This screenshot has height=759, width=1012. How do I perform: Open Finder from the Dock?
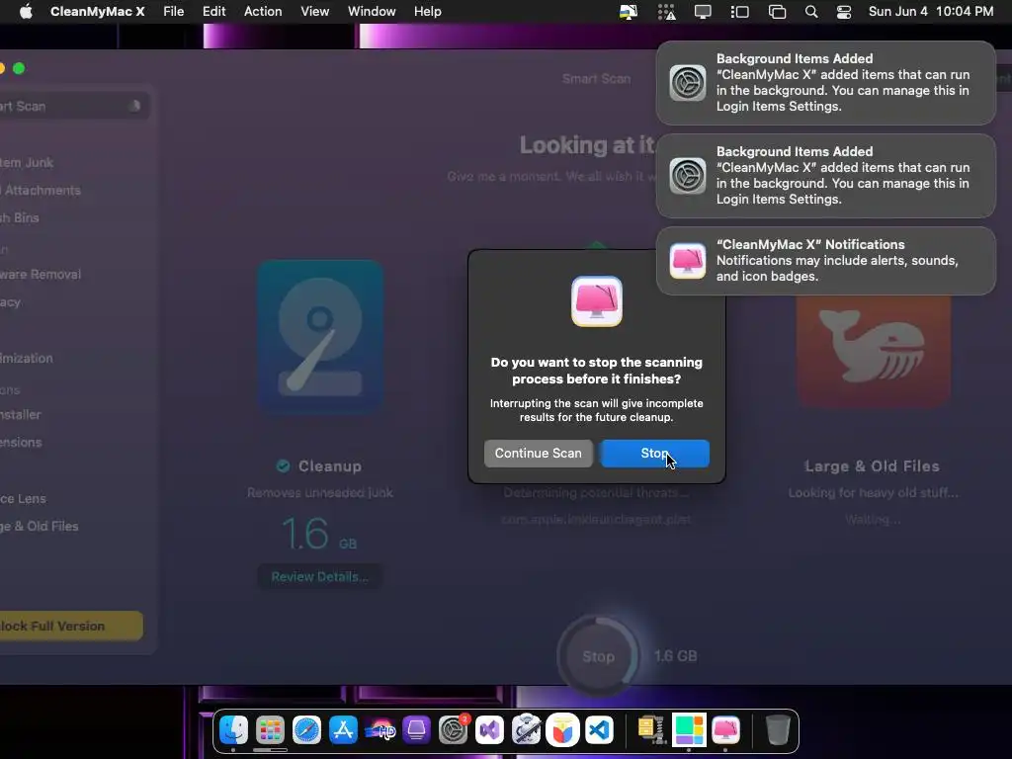point(233,730)
